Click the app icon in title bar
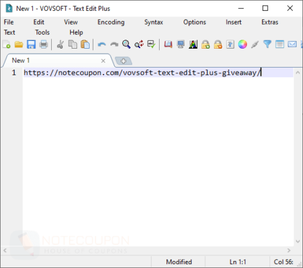The height and width of the screenshot is (268, 303). pyautogui.click(x=9, y=8)
